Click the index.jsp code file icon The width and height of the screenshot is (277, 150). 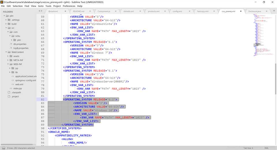coord(11,88)
